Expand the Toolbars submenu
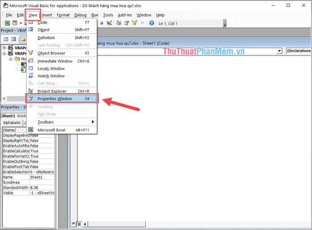The image size is (312, 230). tap(62, 122)
